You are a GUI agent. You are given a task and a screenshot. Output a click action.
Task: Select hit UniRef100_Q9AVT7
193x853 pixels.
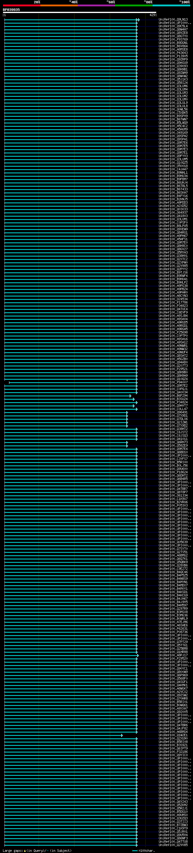click(173, 406)
